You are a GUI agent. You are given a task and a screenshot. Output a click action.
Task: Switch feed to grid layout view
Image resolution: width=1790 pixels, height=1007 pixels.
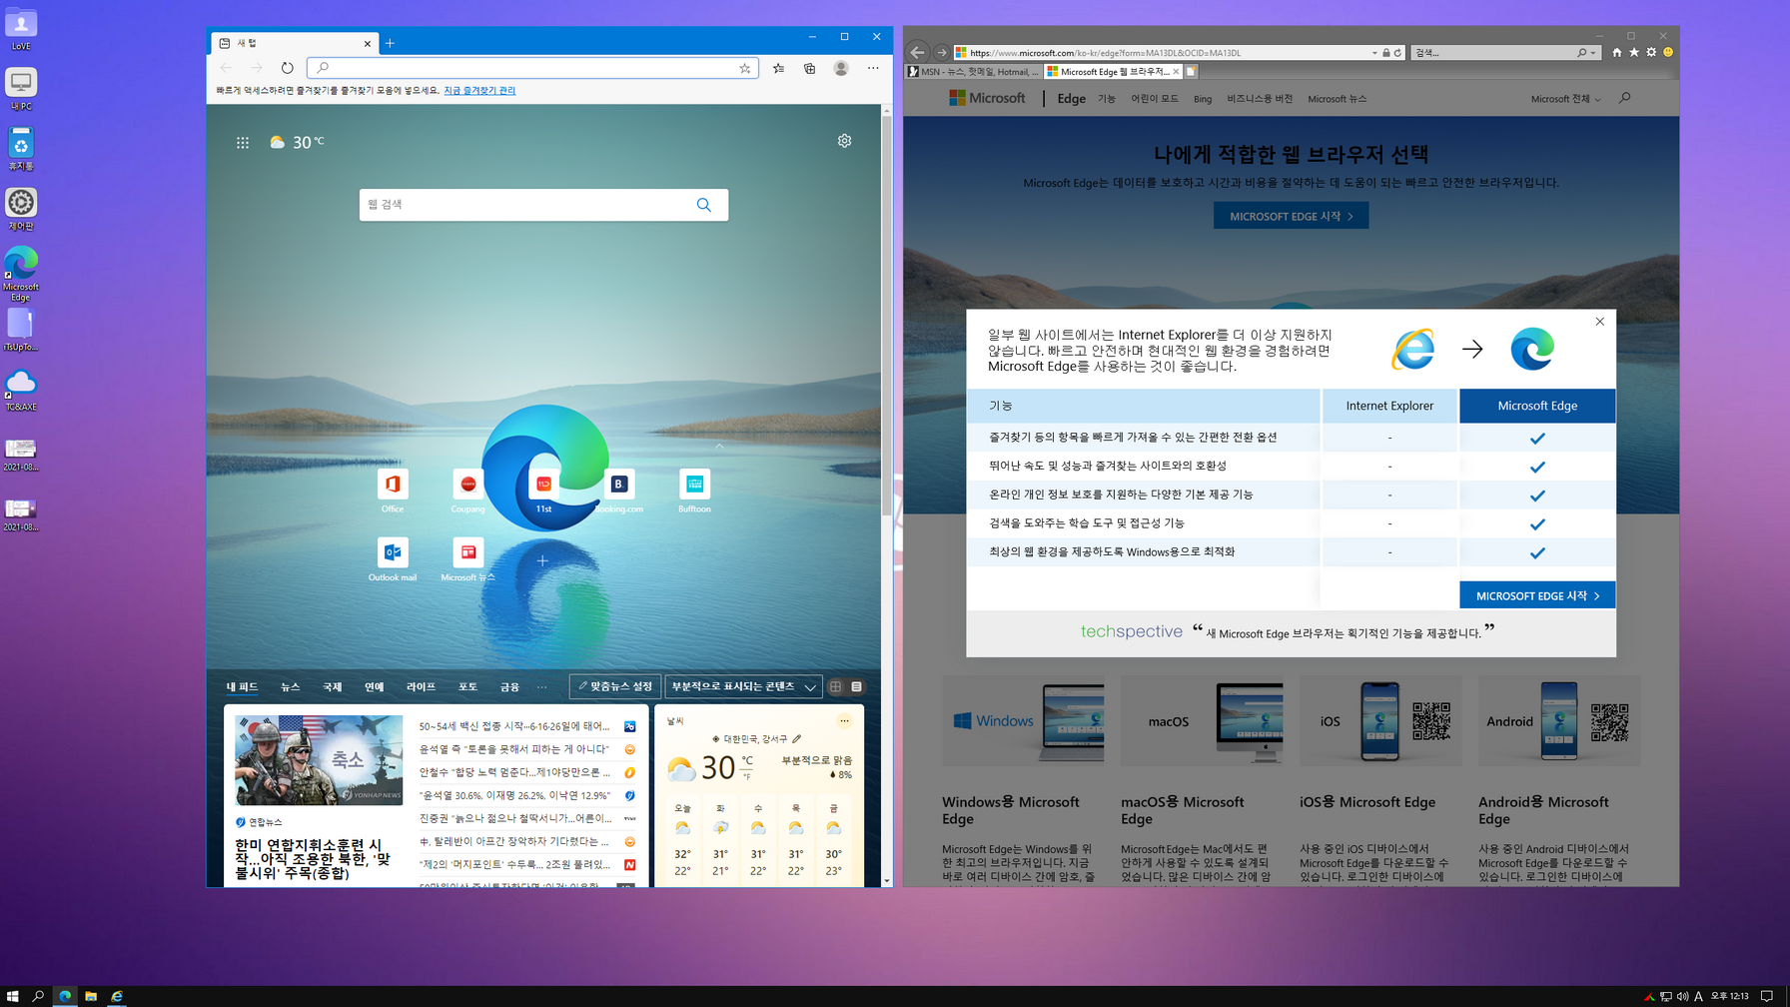click(836, 687)
